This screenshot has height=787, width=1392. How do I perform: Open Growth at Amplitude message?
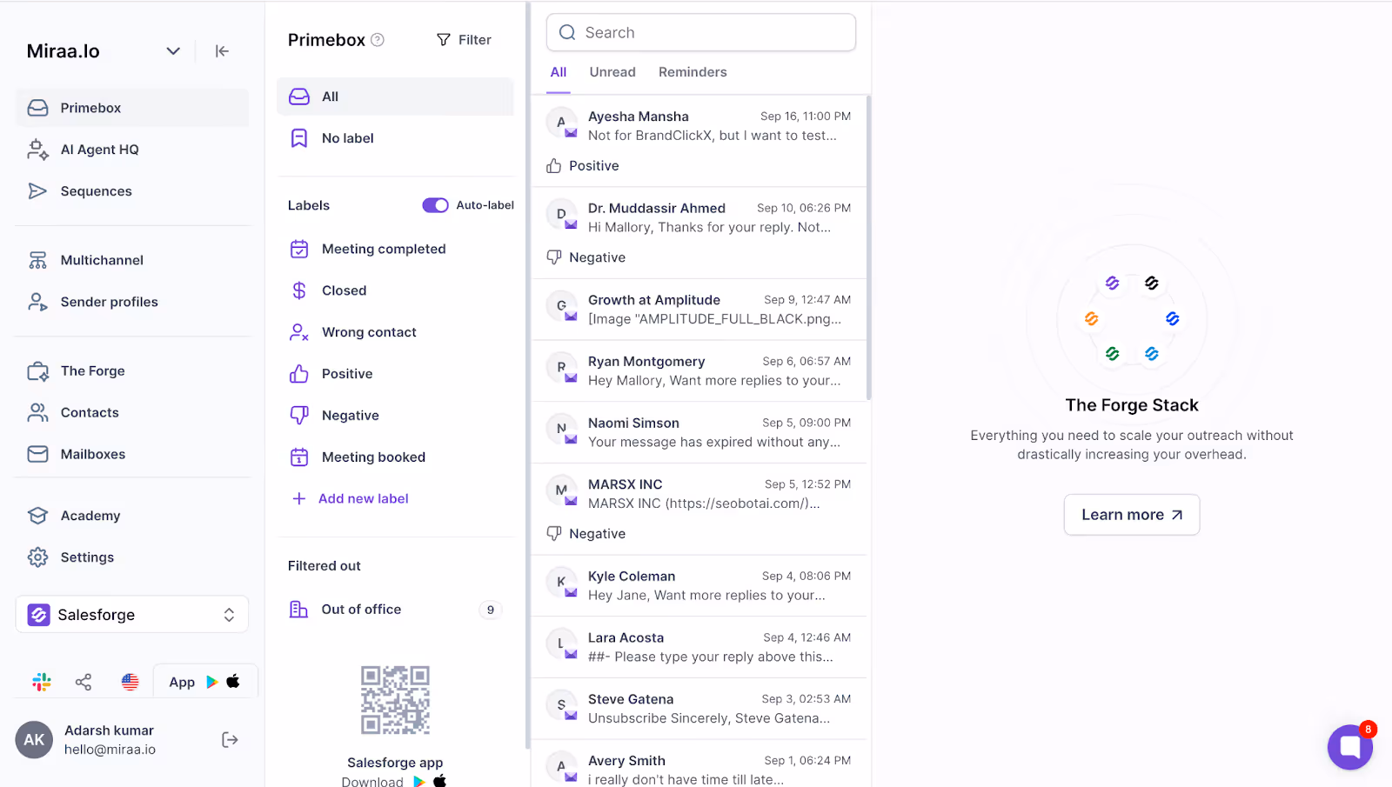point(699,310)
